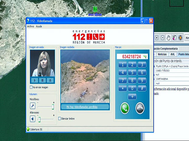Click the play button under sent image

pyautogui.click(x=35, y=80)
